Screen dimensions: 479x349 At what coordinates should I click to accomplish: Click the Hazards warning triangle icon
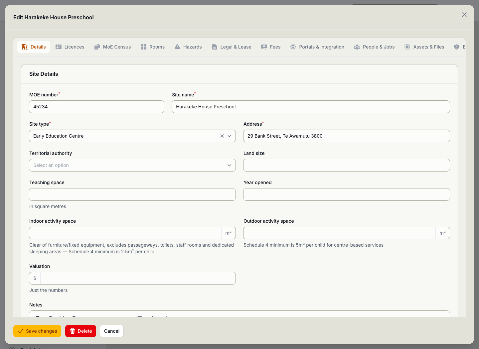(177, 47)
